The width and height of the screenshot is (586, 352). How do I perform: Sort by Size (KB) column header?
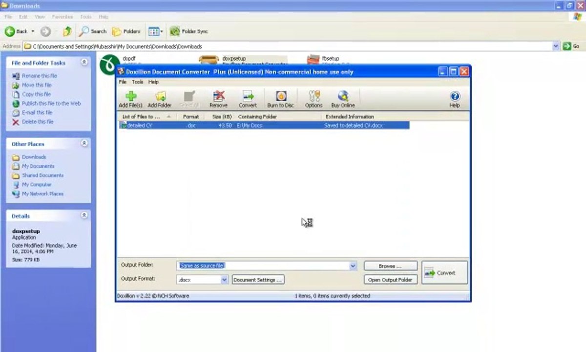pyautogui.click(x=221, y=117)
